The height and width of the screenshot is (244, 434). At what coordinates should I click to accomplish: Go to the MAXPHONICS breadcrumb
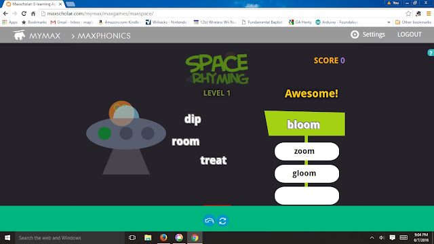pos(104,36)
